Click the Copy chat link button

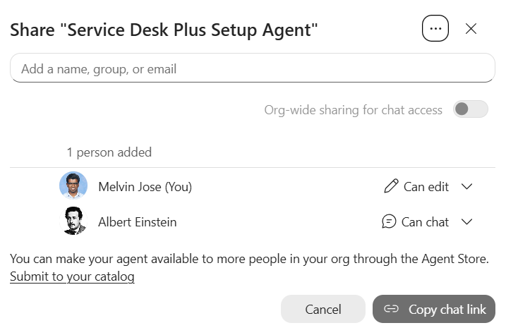click(434, 309)
